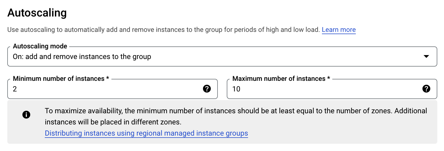Select the "On: add and remove instances" value text
Image resolution: width=444 pixels, height=151 pixels.
click(82, 57)
